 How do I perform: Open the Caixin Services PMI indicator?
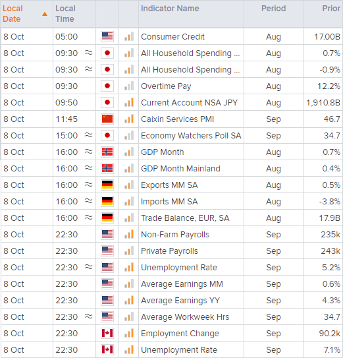pos(178,119)
